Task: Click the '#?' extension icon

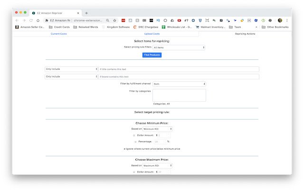Action: pos(186,20)
